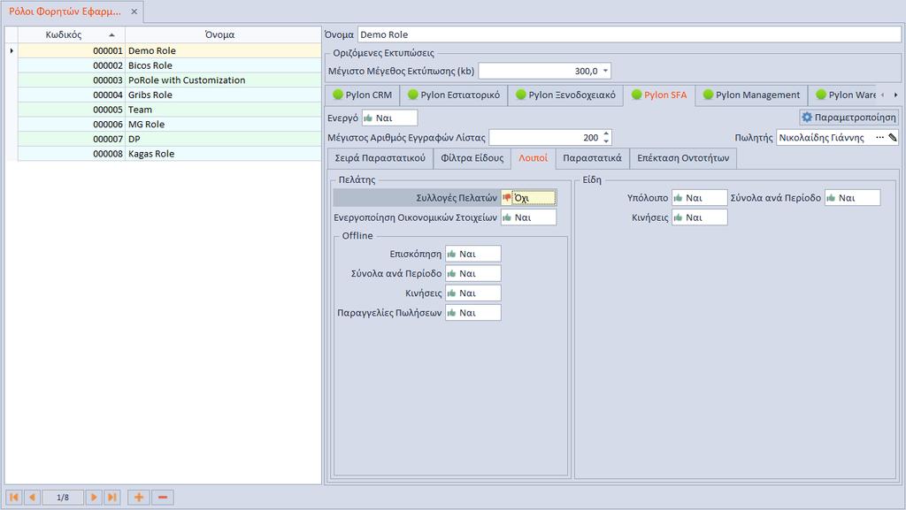
Task: Decrease Μέγιστος Αριθμός Εγγραφών Λίστας value
Action: [x=606, y=141]
